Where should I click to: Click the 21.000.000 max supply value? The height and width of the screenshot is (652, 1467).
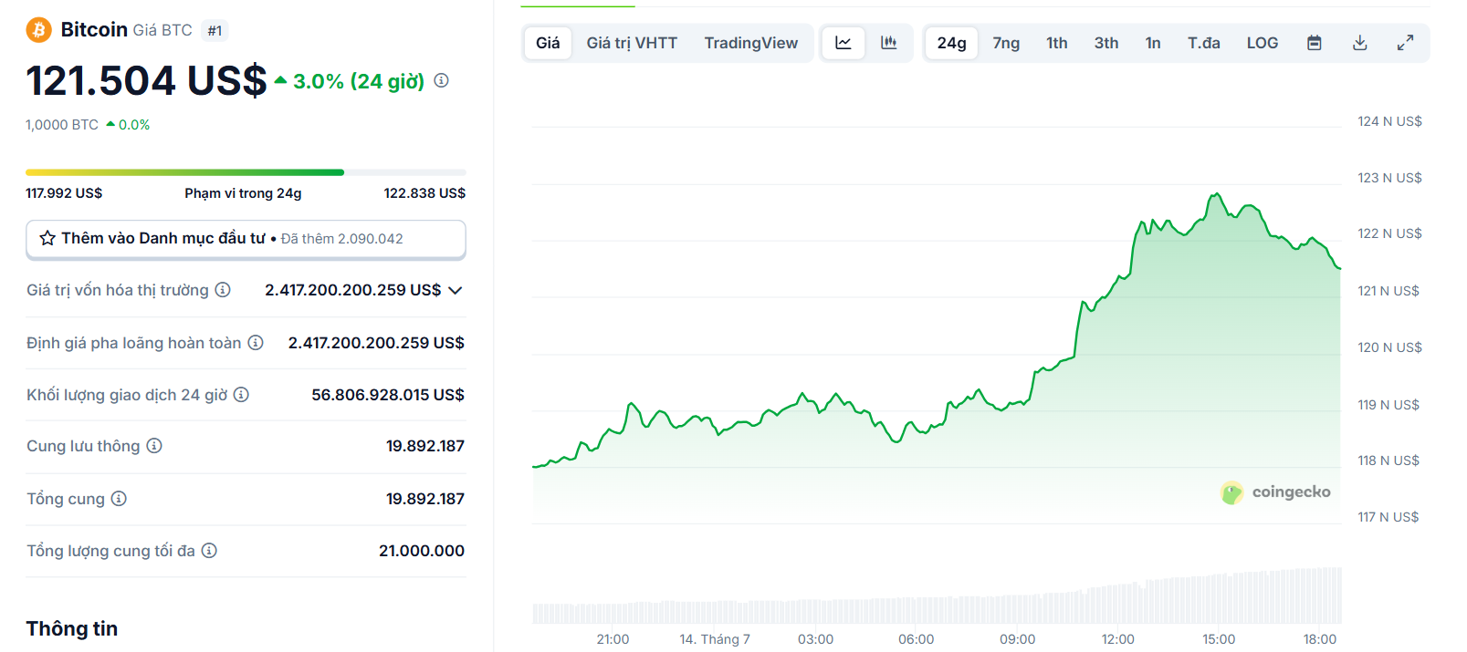point(422,551)
